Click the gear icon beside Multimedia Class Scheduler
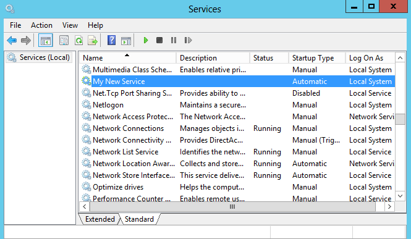Screen dimensions: 411x239 [87, 69]
